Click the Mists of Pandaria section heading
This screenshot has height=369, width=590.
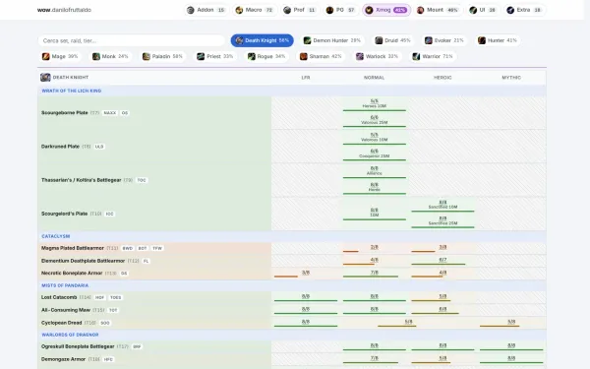pos(65,285)
